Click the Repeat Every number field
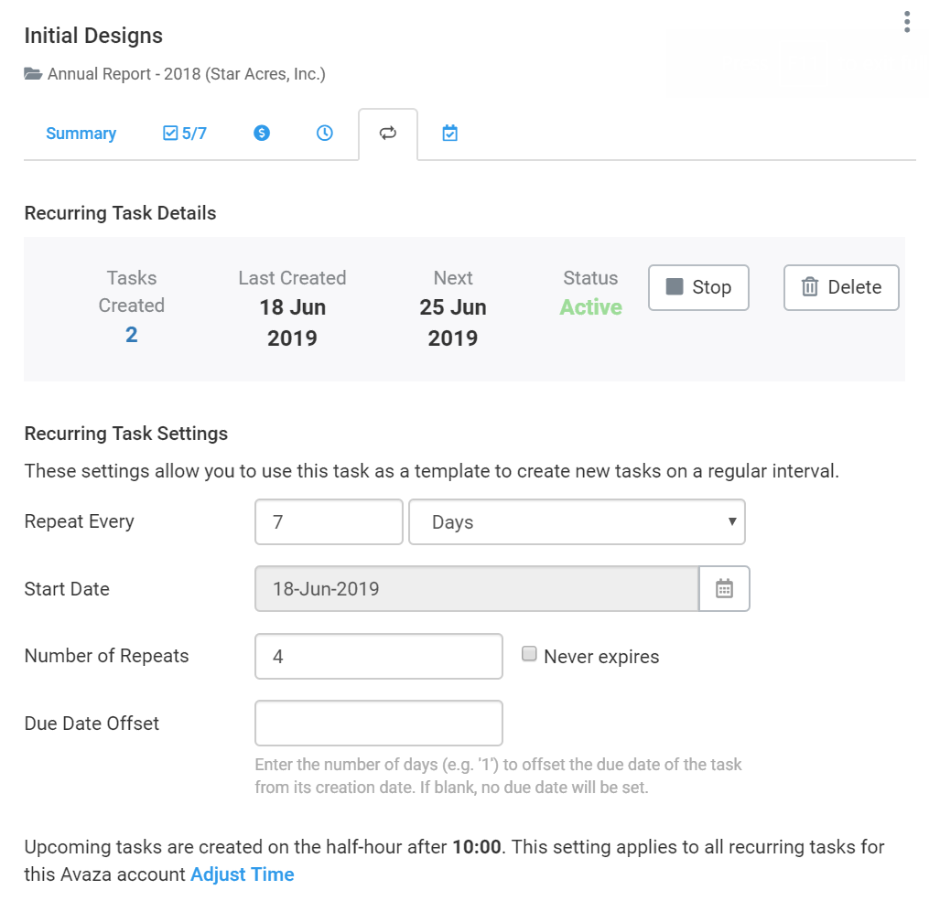This screenshot has width=929, height=901. pyautogui.click(x=329, y=521)
